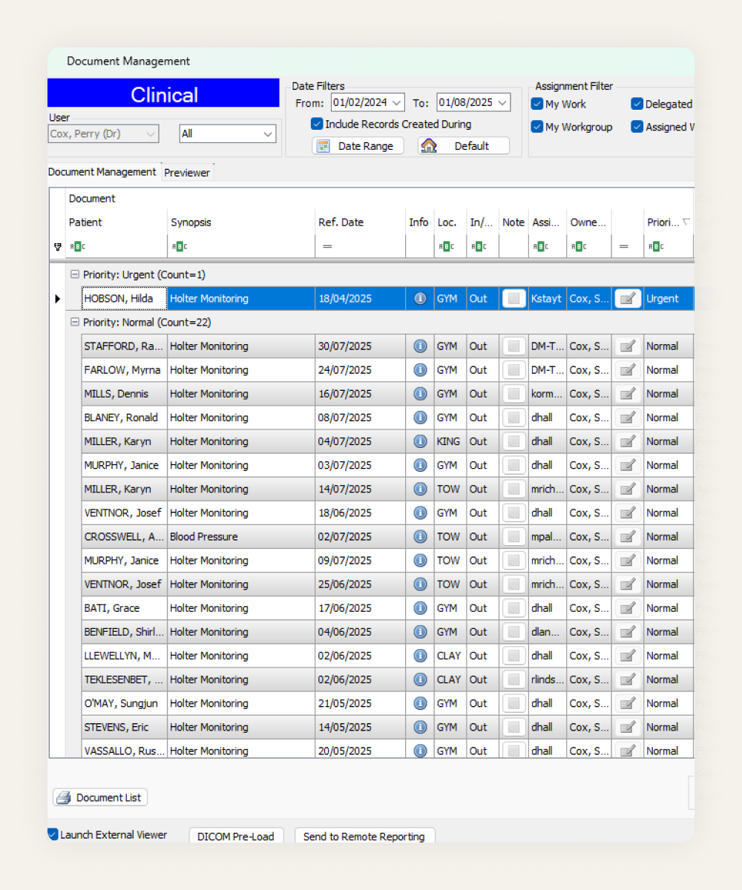Select the LLEWELLYN patient row
Image resolution: width=742 pixels, height=890 pixels.
387,656
